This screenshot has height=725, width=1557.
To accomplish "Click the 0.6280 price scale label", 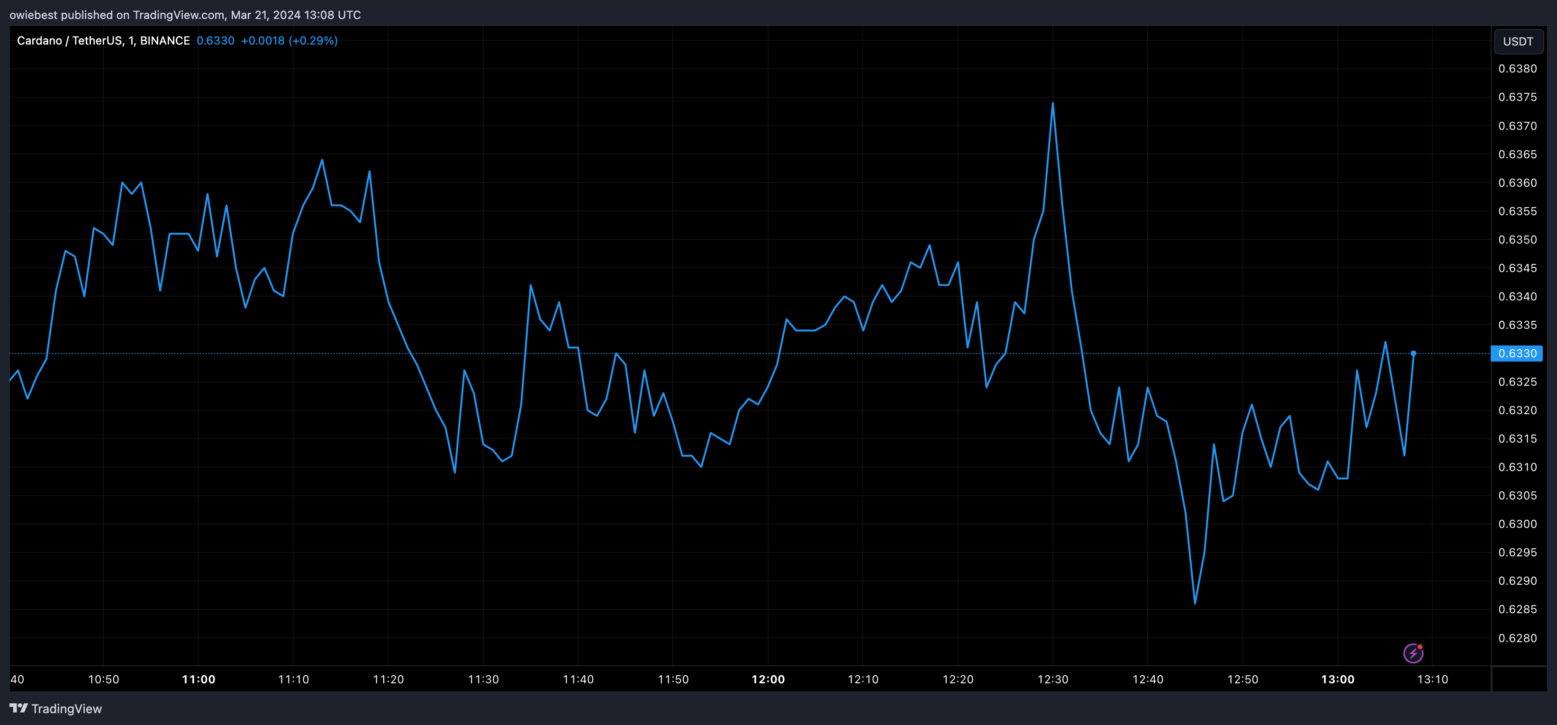I will point(1517,638).
